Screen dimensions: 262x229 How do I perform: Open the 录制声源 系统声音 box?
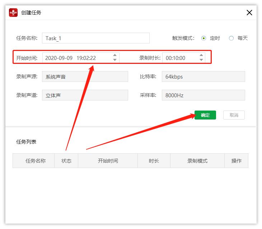tap(85, 76)
